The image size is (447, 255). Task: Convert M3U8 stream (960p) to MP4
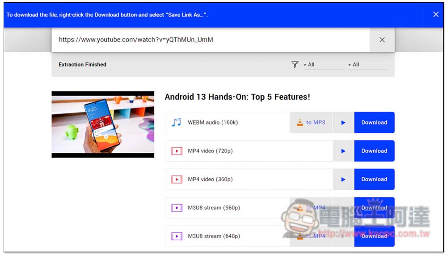311,208
